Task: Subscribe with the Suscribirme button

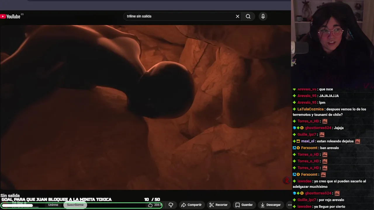Action: click(x=75, y=205)
